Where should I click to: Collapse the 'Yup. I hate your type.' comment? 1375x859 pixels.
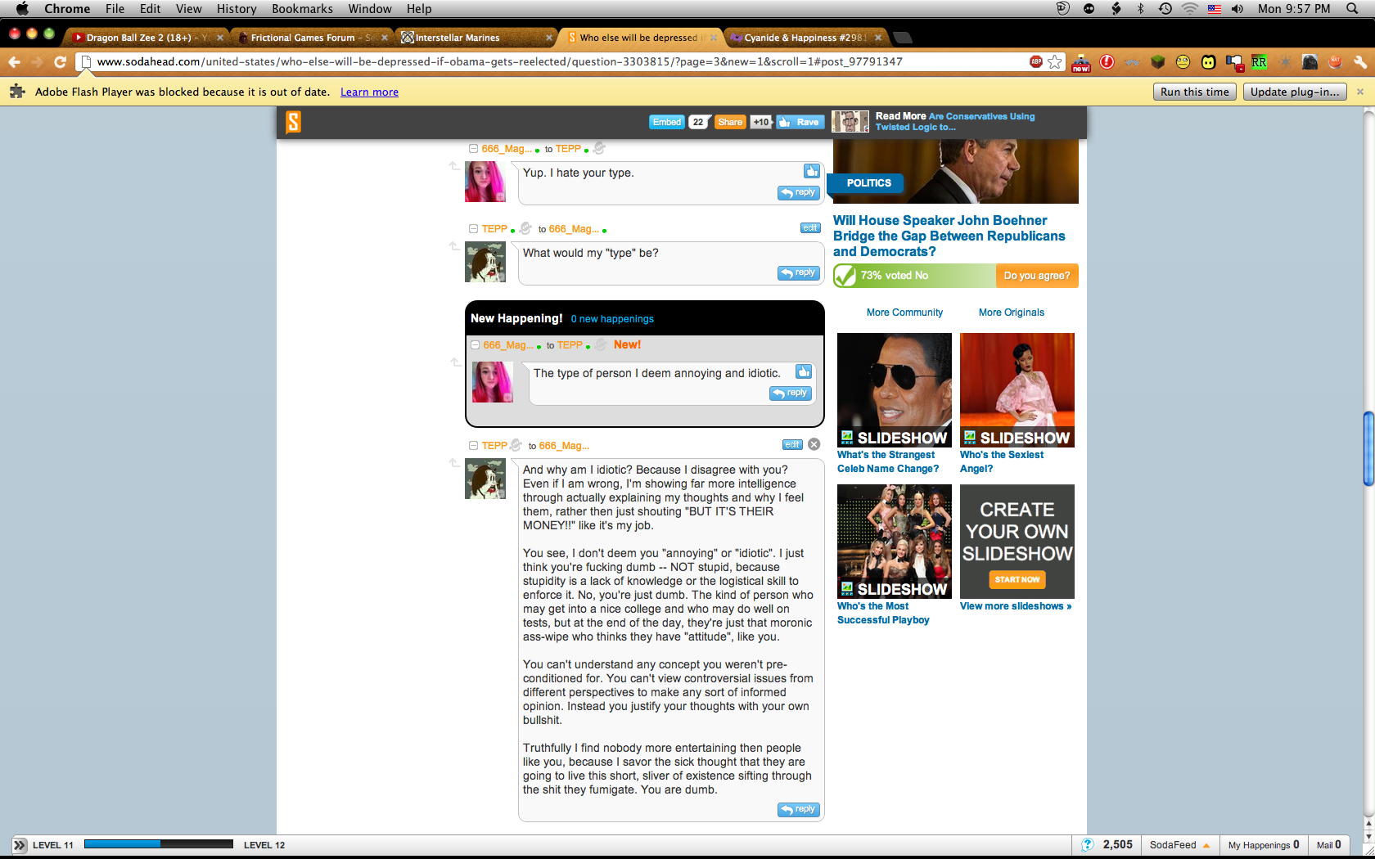(x=473, y=149)
